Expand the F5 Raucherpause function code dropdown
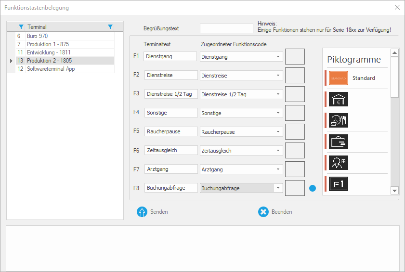The image size is (405, 272). [278, 132]
